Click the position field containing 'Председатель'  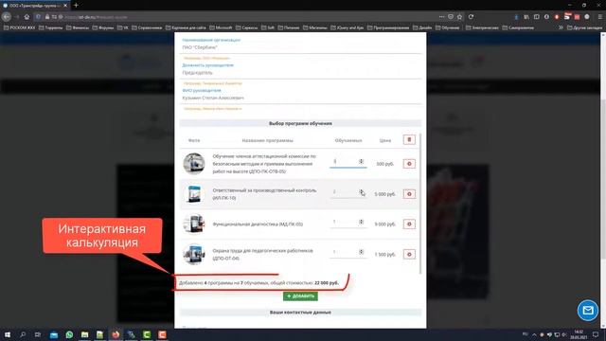pyautogui.click(x=300, y=73)
